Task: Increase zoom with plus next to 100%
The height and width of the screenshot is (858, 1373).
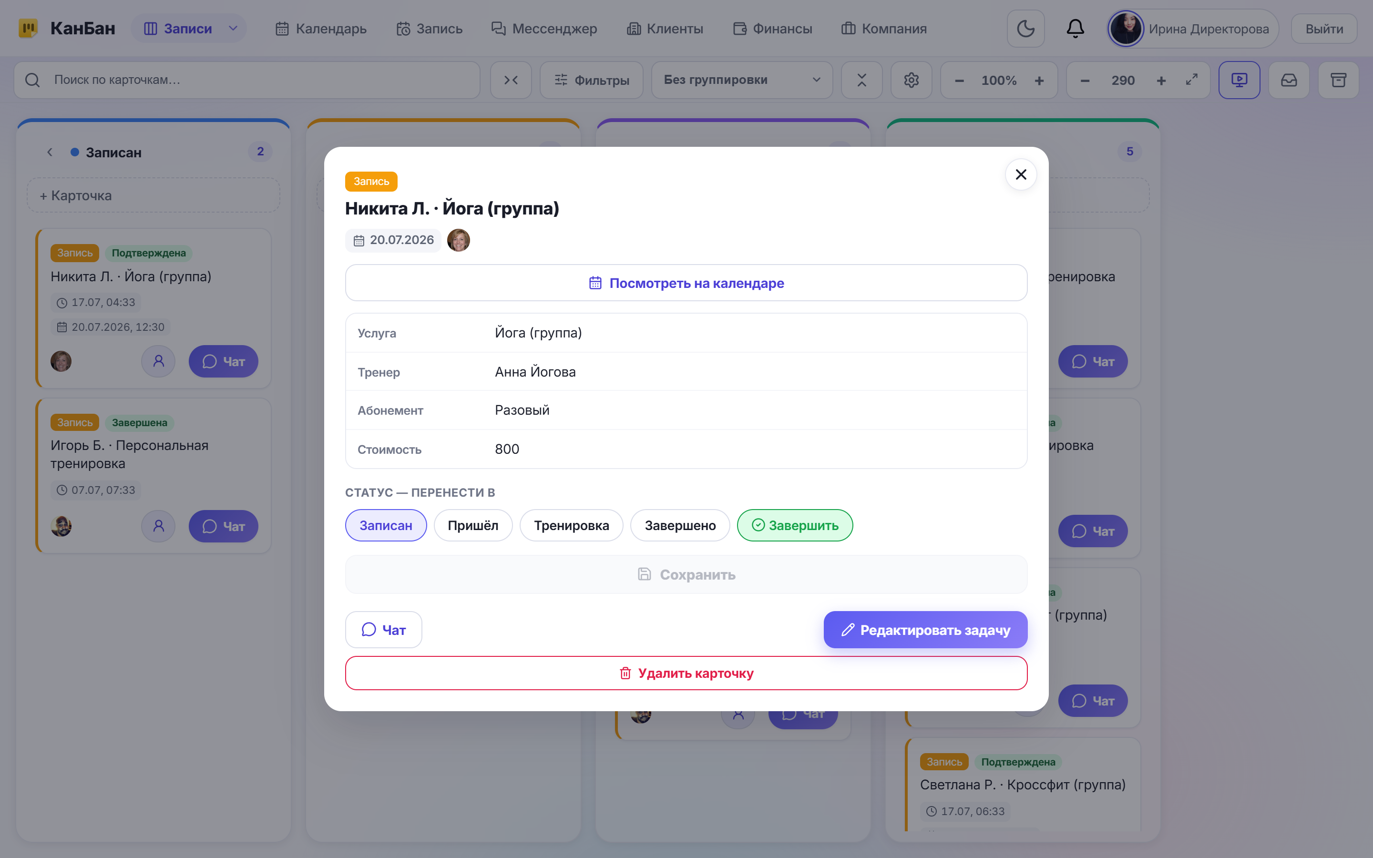Action: (x=1039, y=81)
